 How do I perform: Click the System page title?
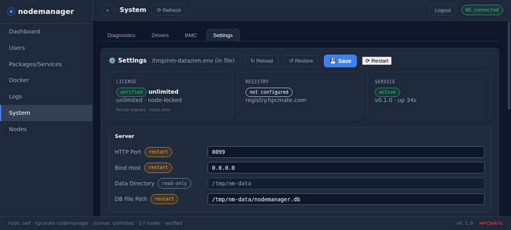(133, 10)
